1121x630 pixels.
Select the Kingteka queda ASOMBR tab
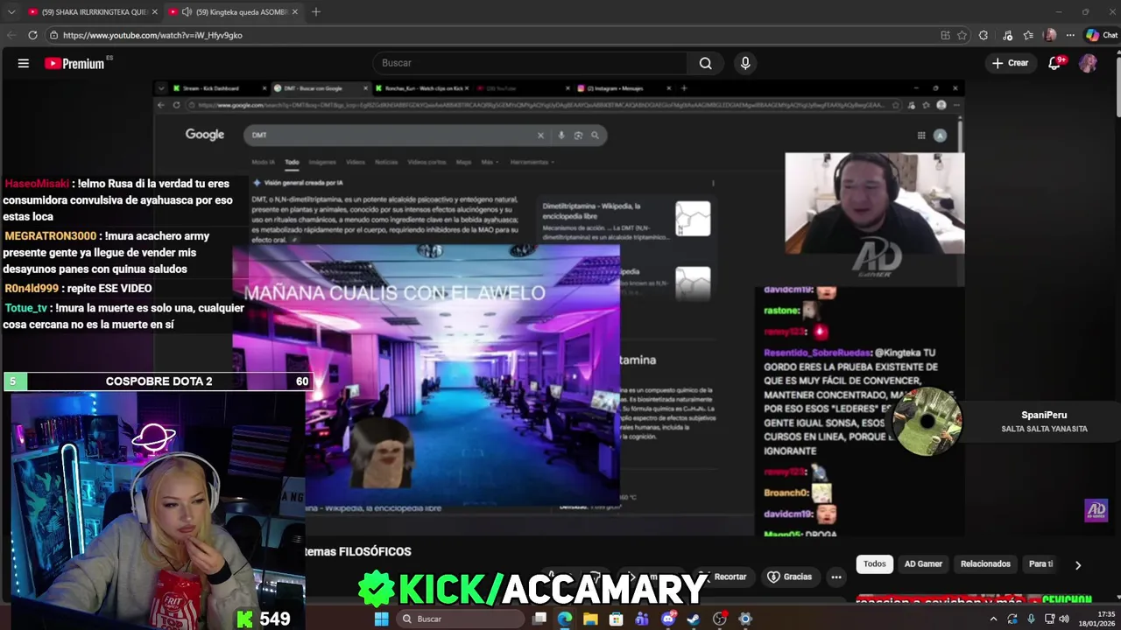point(235,12)
